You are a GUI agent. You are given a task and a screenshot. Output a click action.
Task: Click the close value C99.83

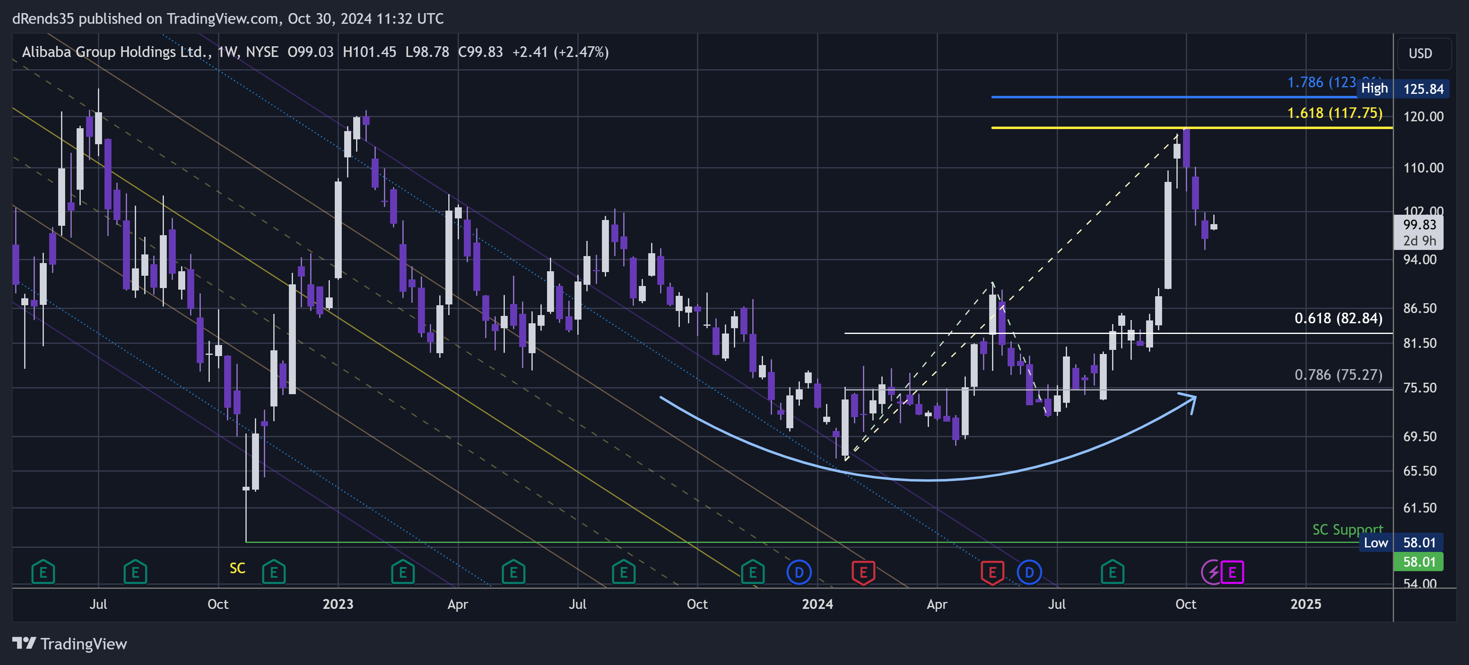coord(480,52)
